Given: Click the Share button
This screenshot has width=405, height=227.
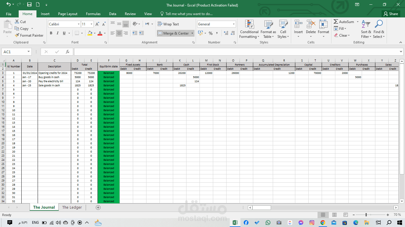Looking at the screenshot, I should click(390, 14).
